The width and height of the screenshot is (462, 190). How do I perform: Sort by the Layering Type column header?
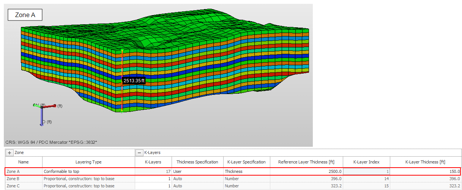[x=88, y=162]
